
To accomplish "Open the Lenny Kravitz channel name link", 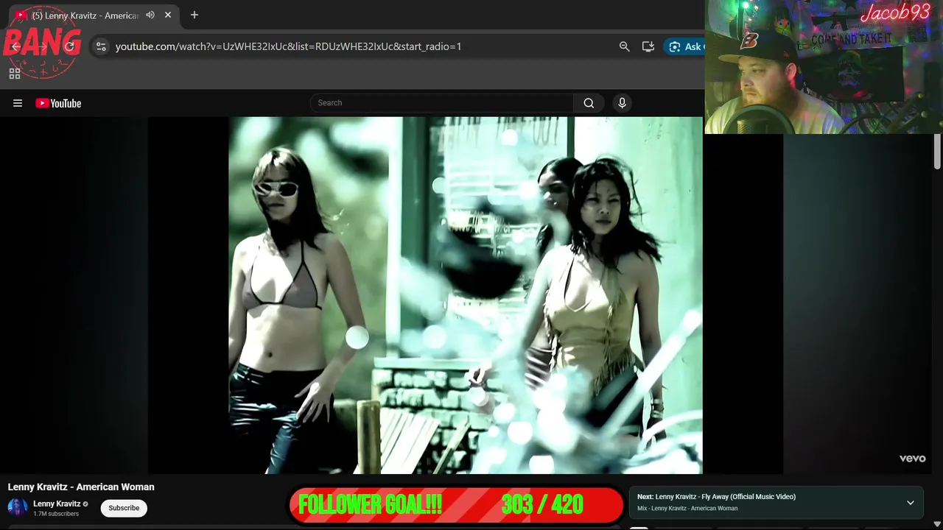I will (57, 504).
